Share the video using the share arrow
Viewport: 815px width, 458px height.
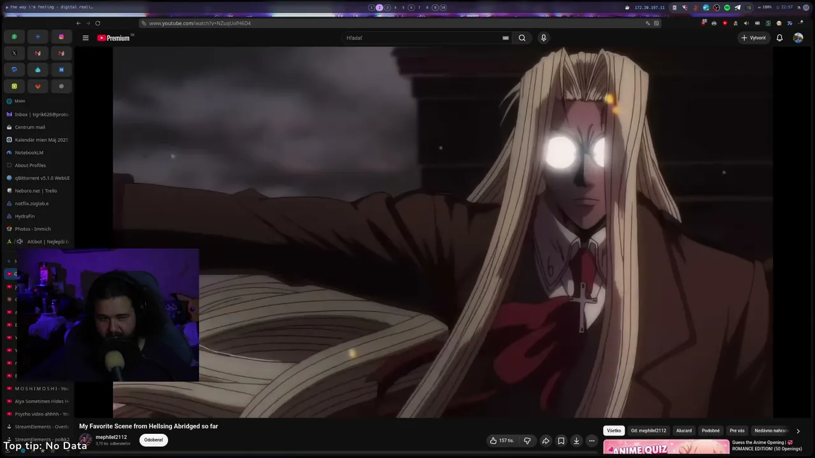pos(546,441)
